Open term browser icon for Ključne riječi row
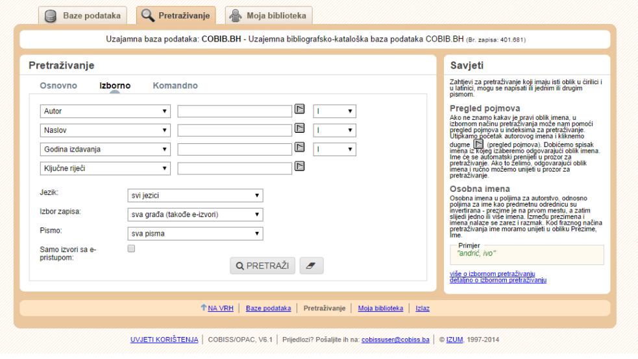Viewport: 638px width, 359px height. click(x=299, y=166)
